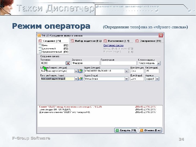196x147 pixels.
Task: Click the Дом (куда) field
Action: [137, 79]
